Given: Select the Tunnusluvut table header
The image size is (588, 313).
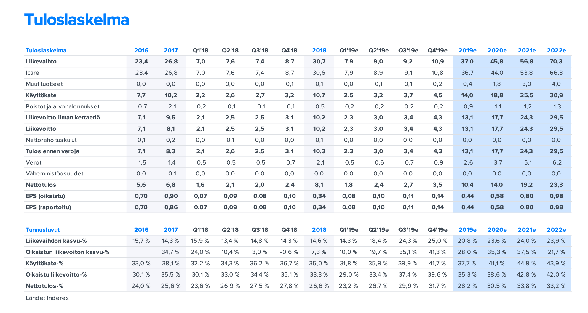Looking at the screenshot, I should click(x=43, y=230).
